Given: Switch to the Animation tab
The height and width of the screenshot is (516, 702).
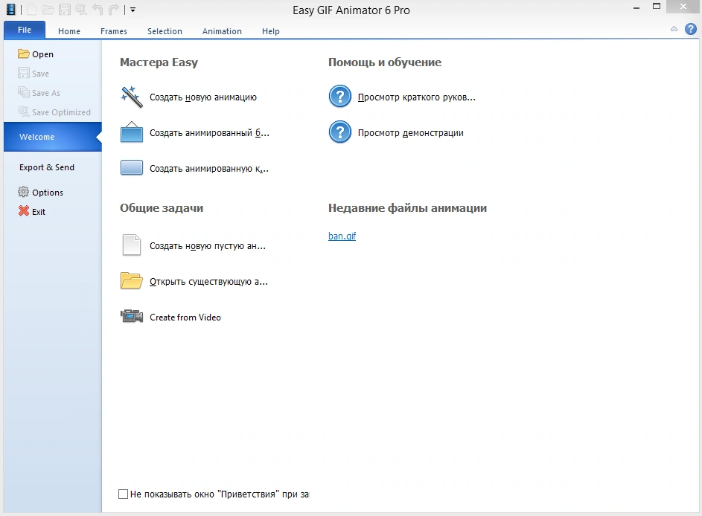Looking at the screenshot, I should [x=222, y=31].
